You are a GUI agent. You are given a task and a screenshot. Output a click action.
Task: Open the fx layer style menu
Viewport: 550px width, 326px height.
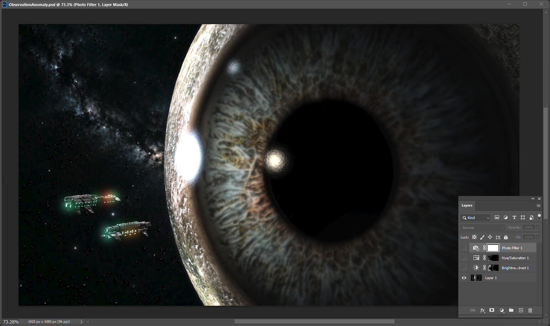click(482, 310)
